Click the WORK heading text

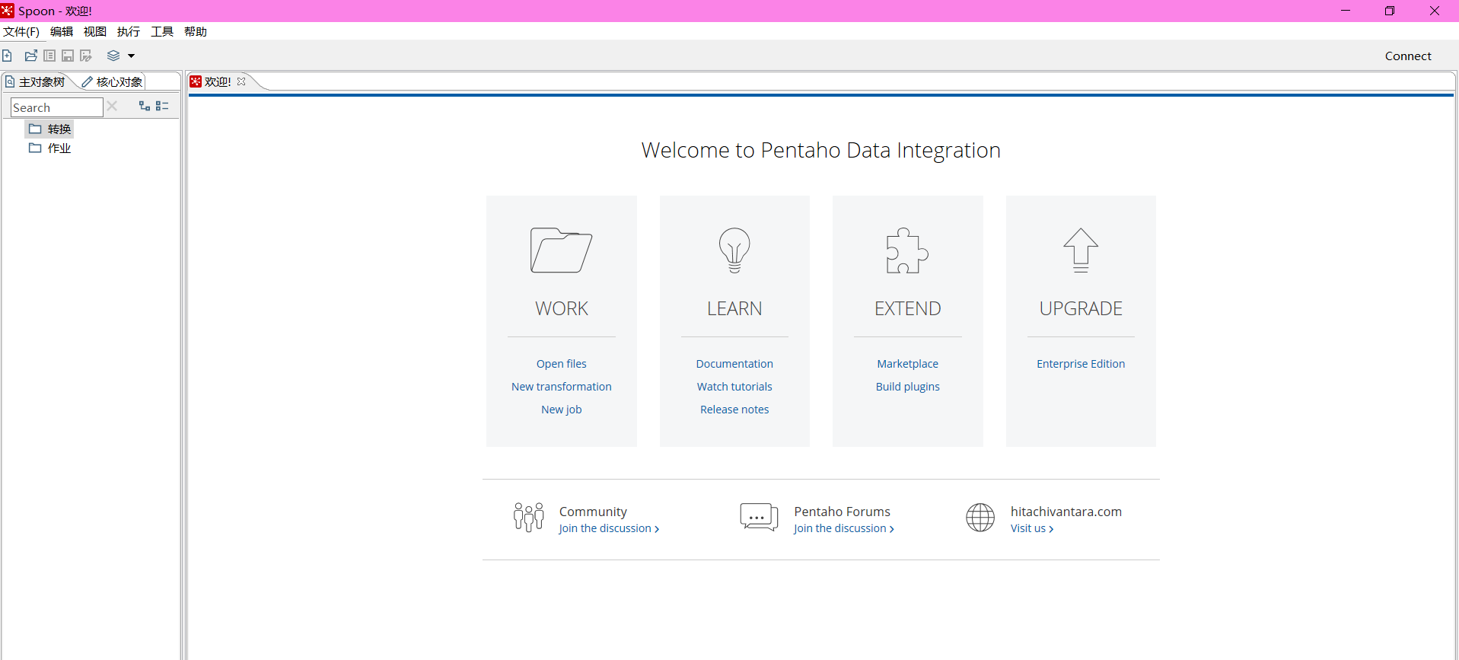[x=562, y=308]
